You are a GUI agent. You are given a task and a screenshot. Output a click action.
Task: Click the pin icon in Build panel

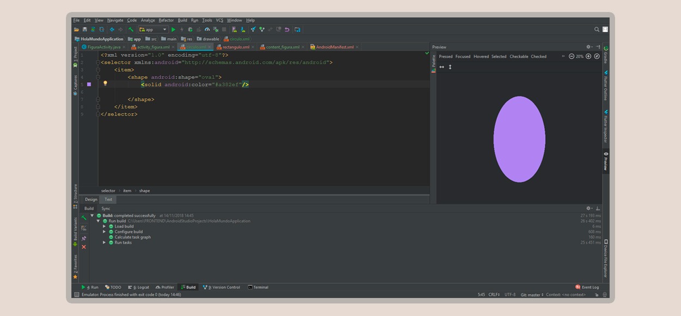(x=84, y=238)
